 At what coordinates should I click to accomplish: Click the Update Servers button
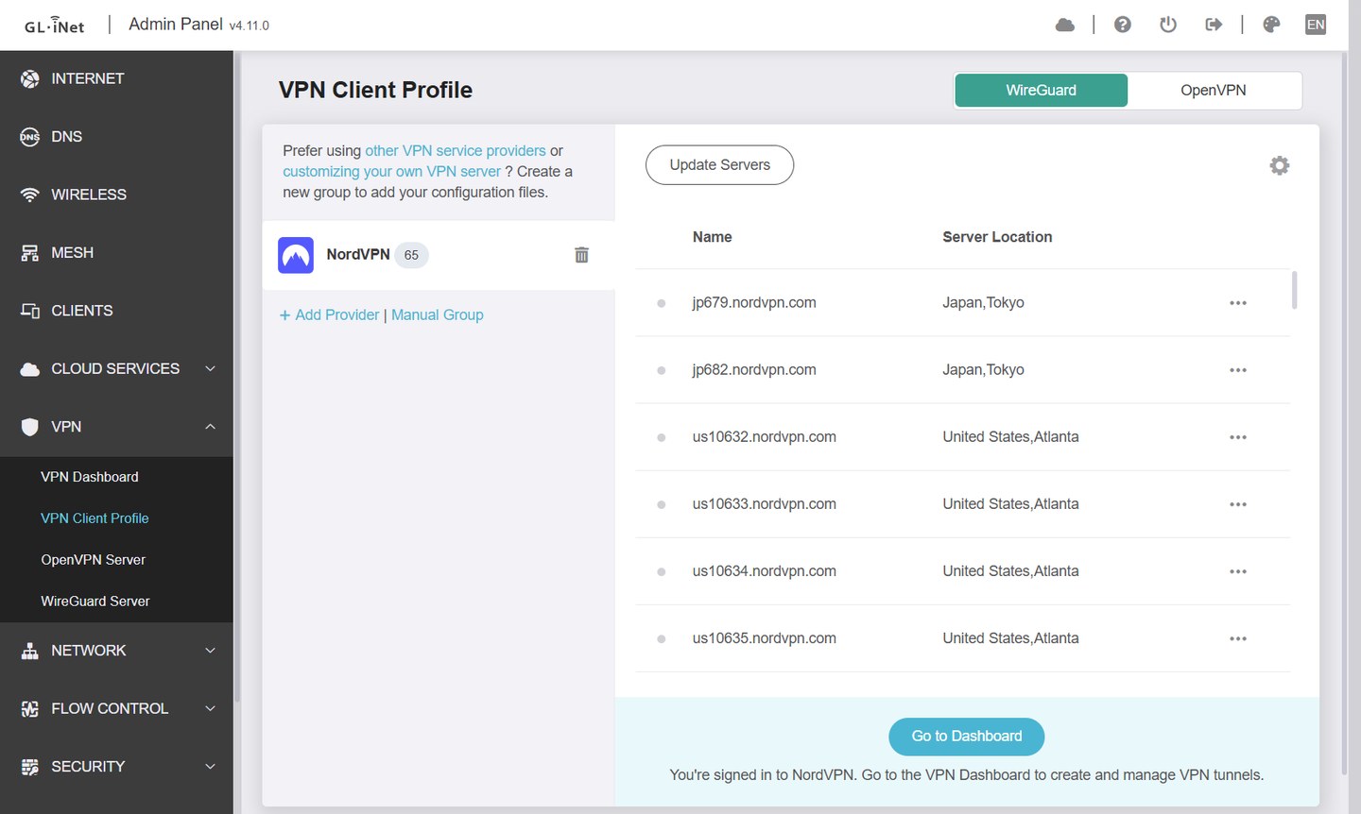coord(719,165)
